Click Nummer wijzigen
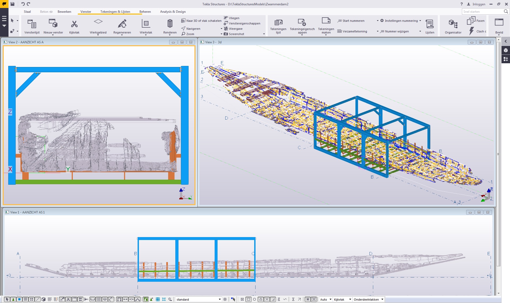Image resolution: width=510 pixels, height=303 pixels. coord(394,31)
